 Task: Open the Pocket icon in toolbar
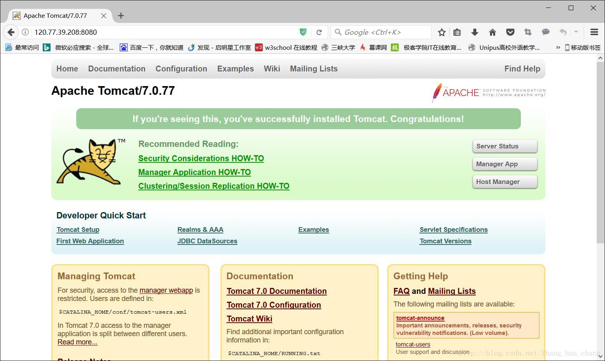510,32
